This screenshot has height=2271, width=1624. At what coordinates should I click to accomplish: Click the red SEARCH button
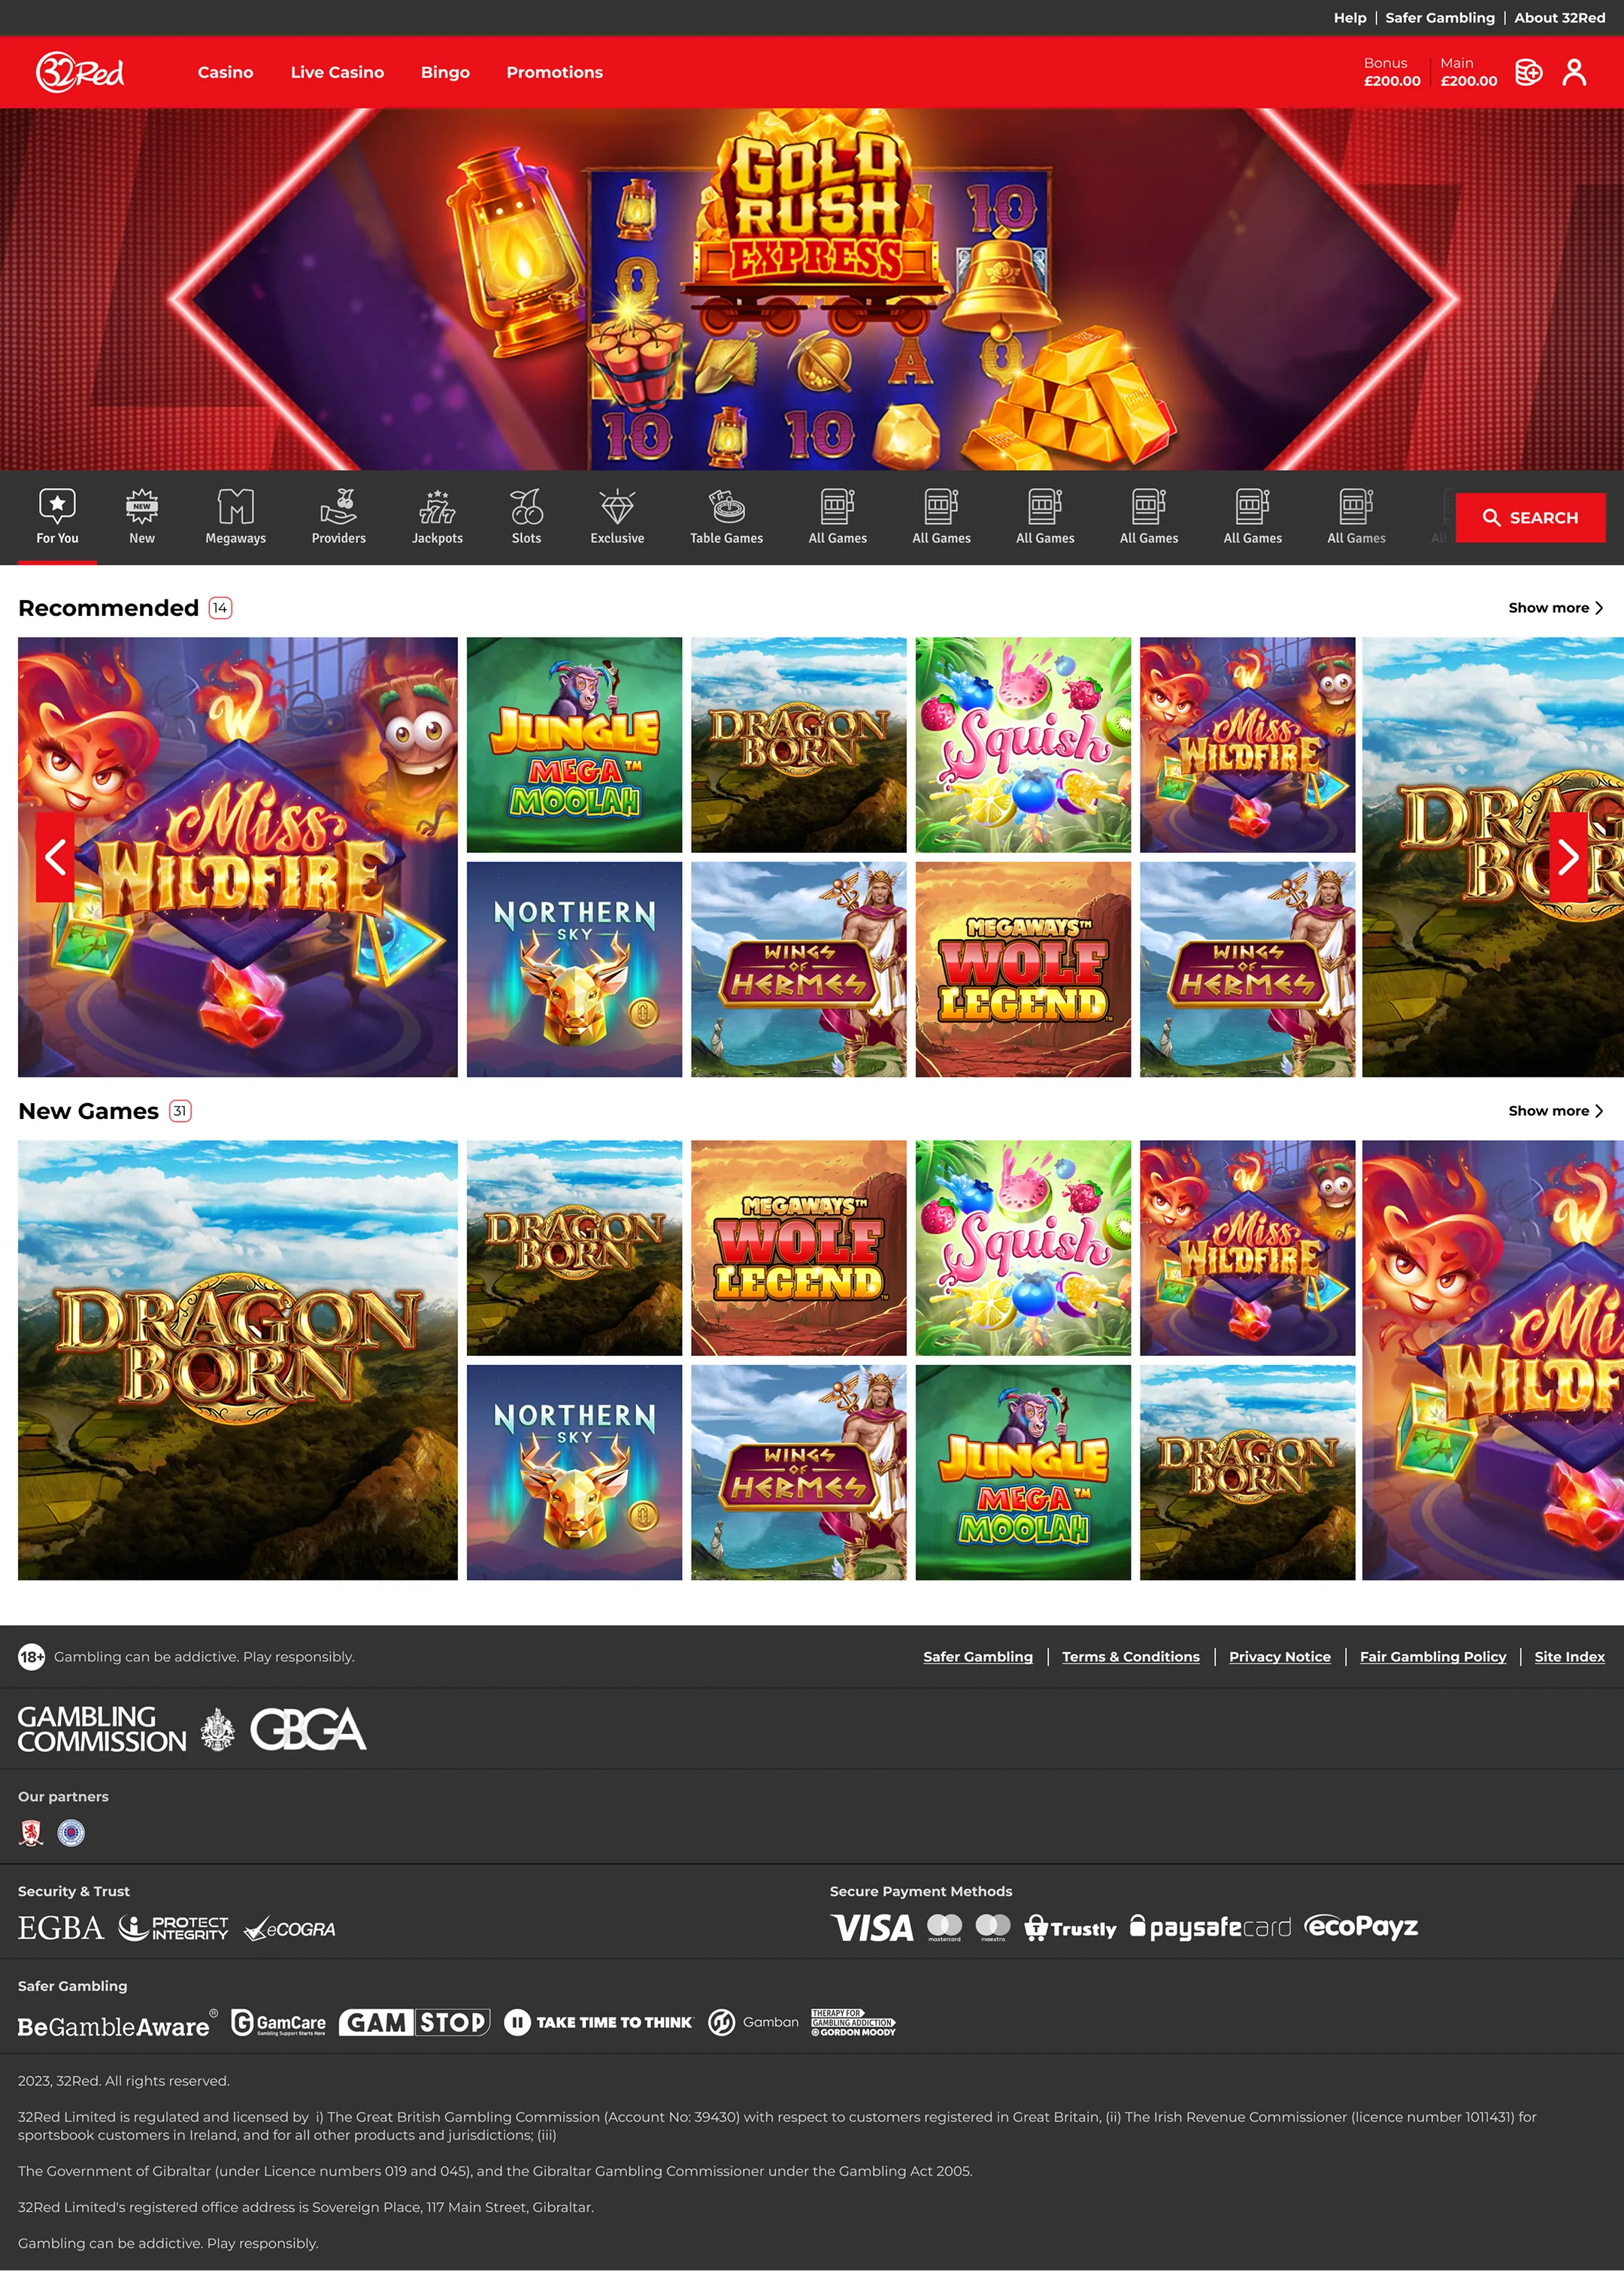pos(1531,517)
